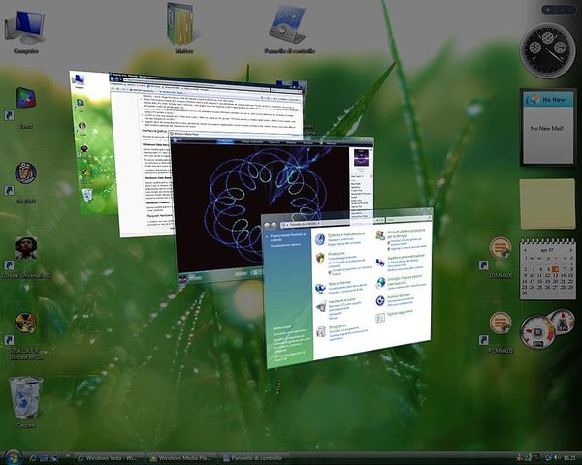The width and height of the screenshot is (582, 465).
Task: Launch the game shortcut below Xfire
Action: (25, 180)
